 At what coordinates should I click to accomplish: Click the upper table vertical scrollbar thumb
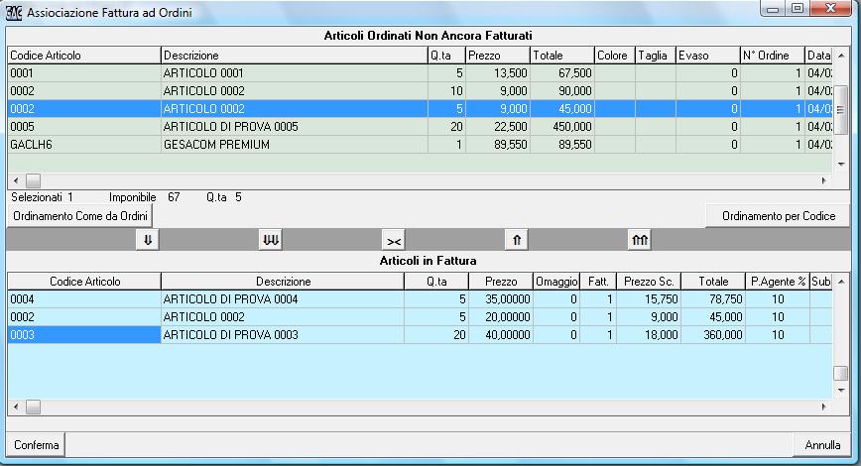pyautogui.click(x=841, y=110)
